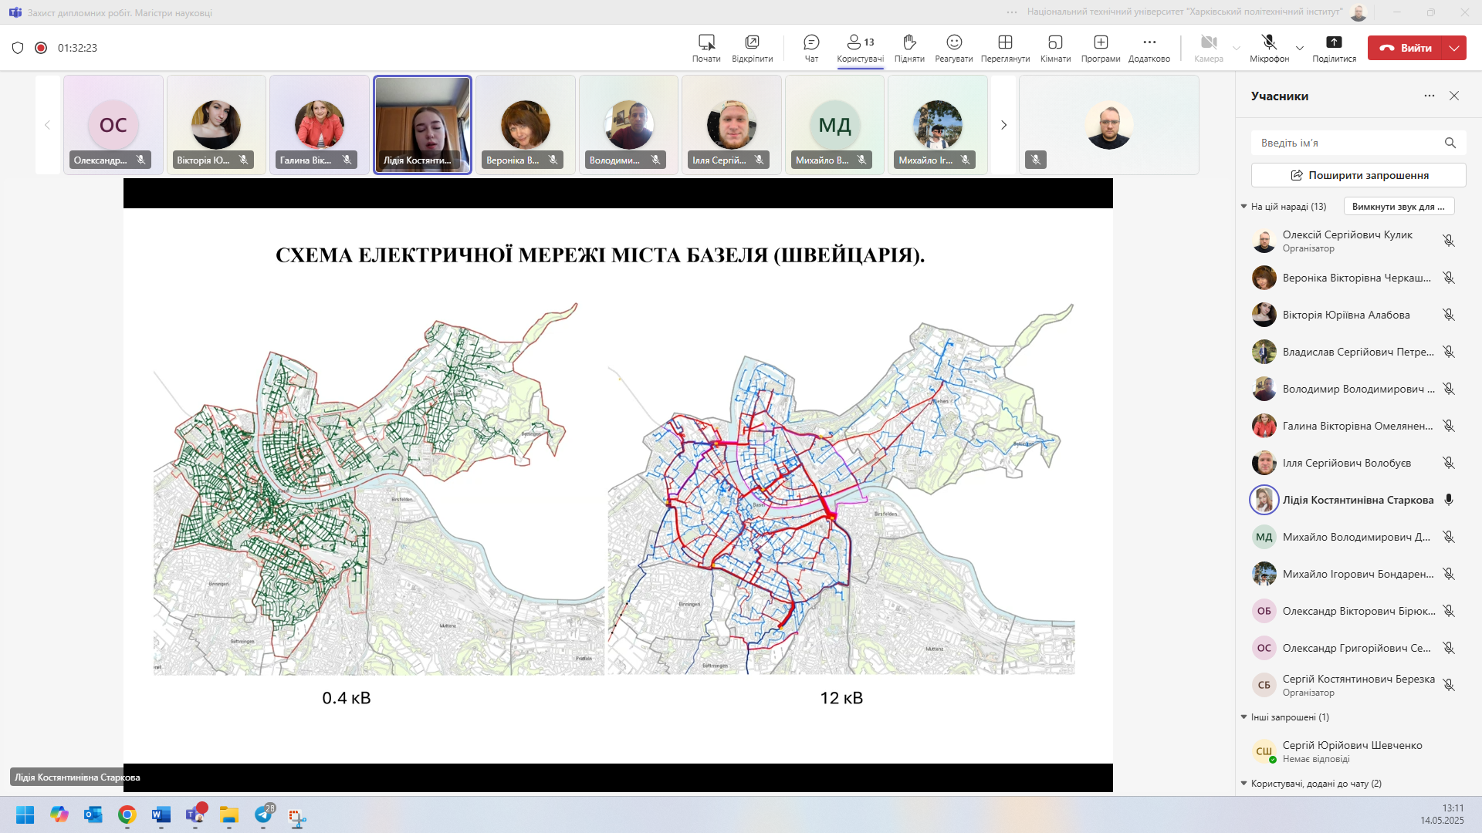Open the View layout grid icon
The image size is (1482, 833).
(x=1005, y=43)
